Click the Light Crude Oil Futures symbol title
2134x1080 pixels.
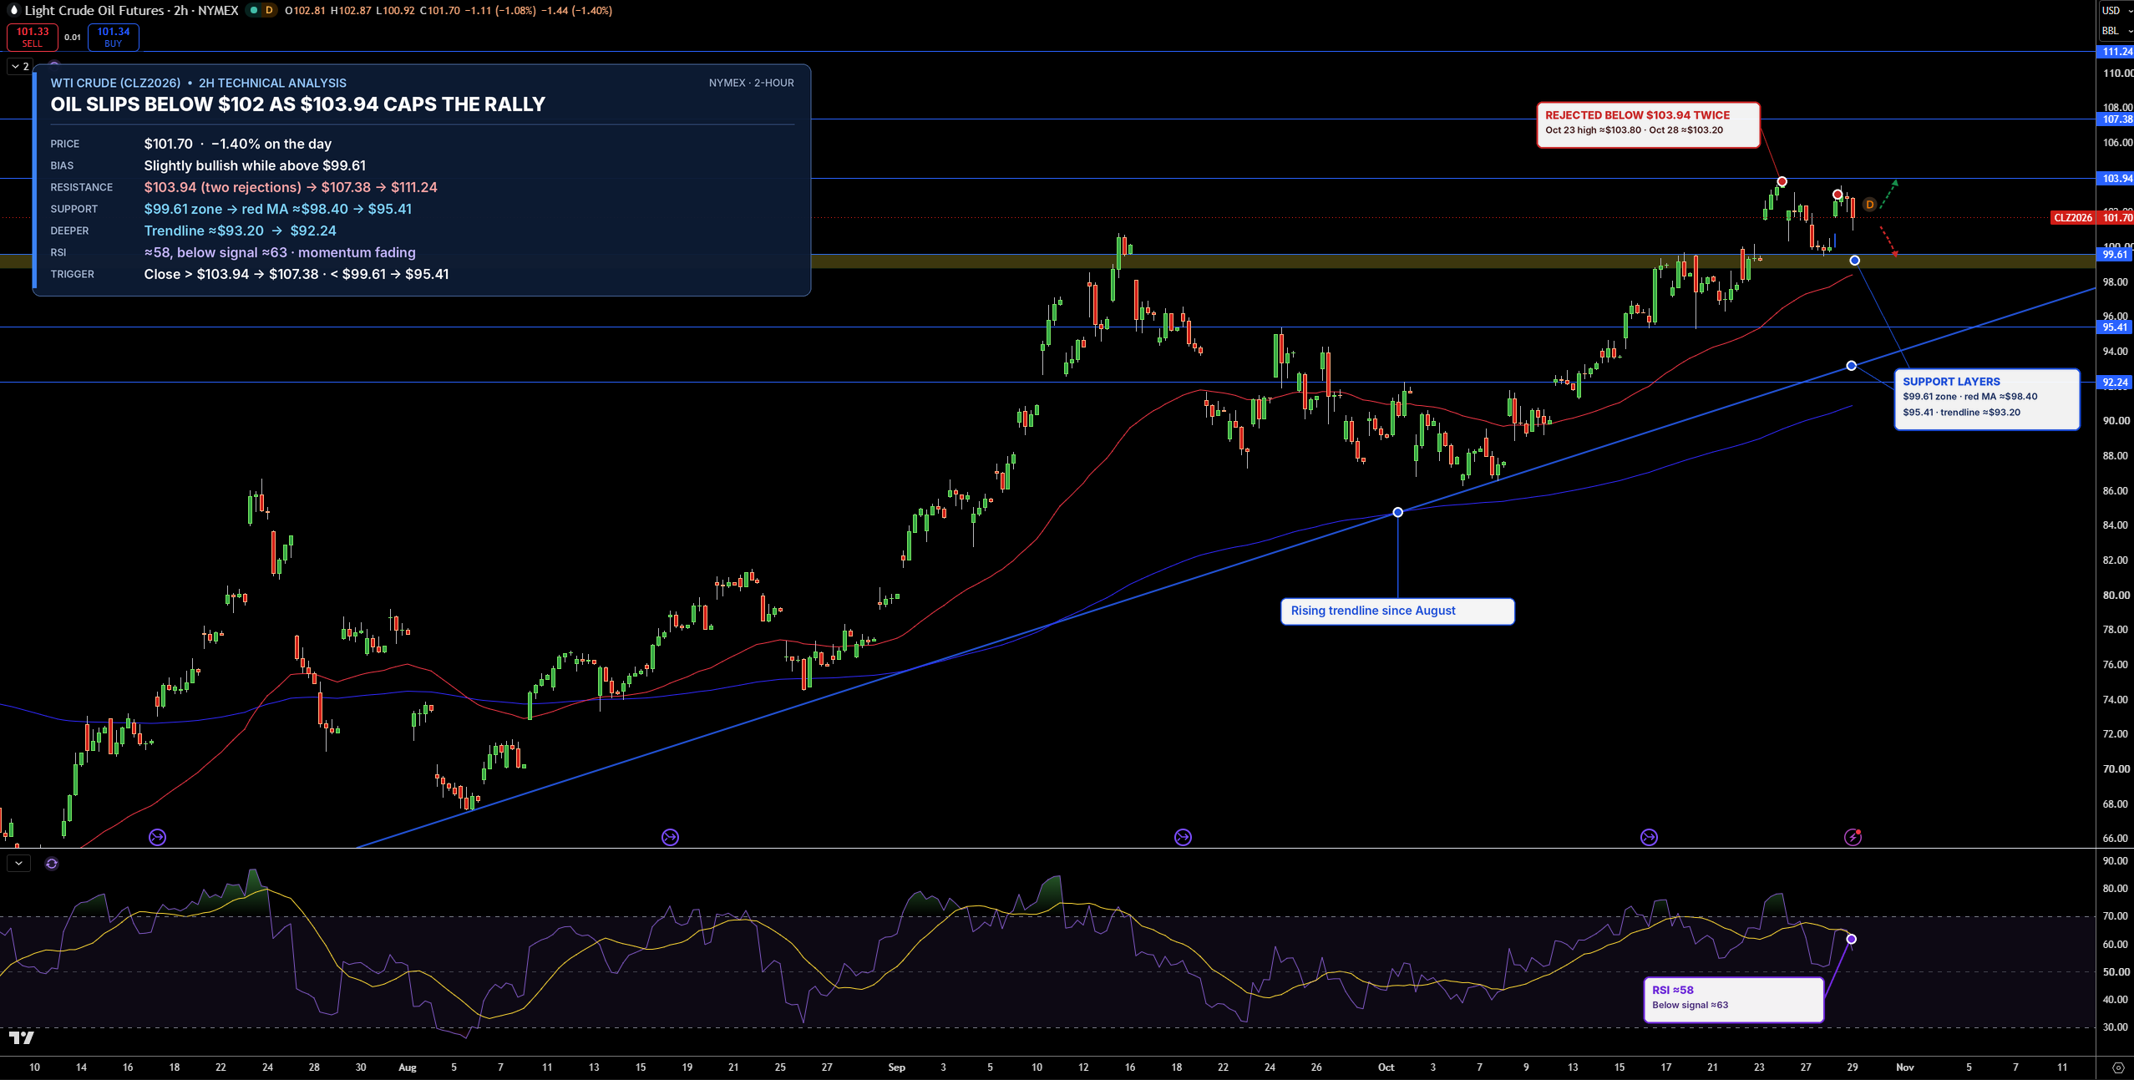tap(131, 11)
